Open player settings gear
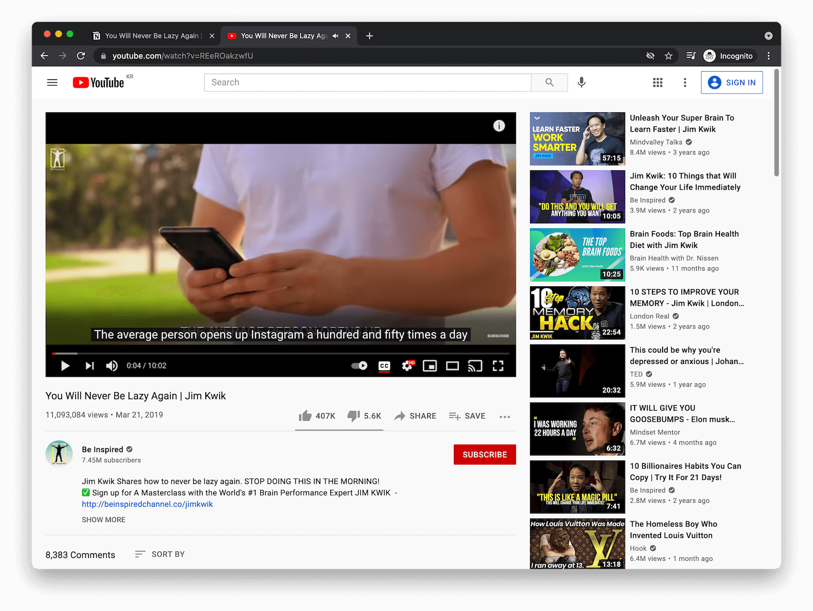Screen dimensions: 813x611 click(x=408, y=365)
